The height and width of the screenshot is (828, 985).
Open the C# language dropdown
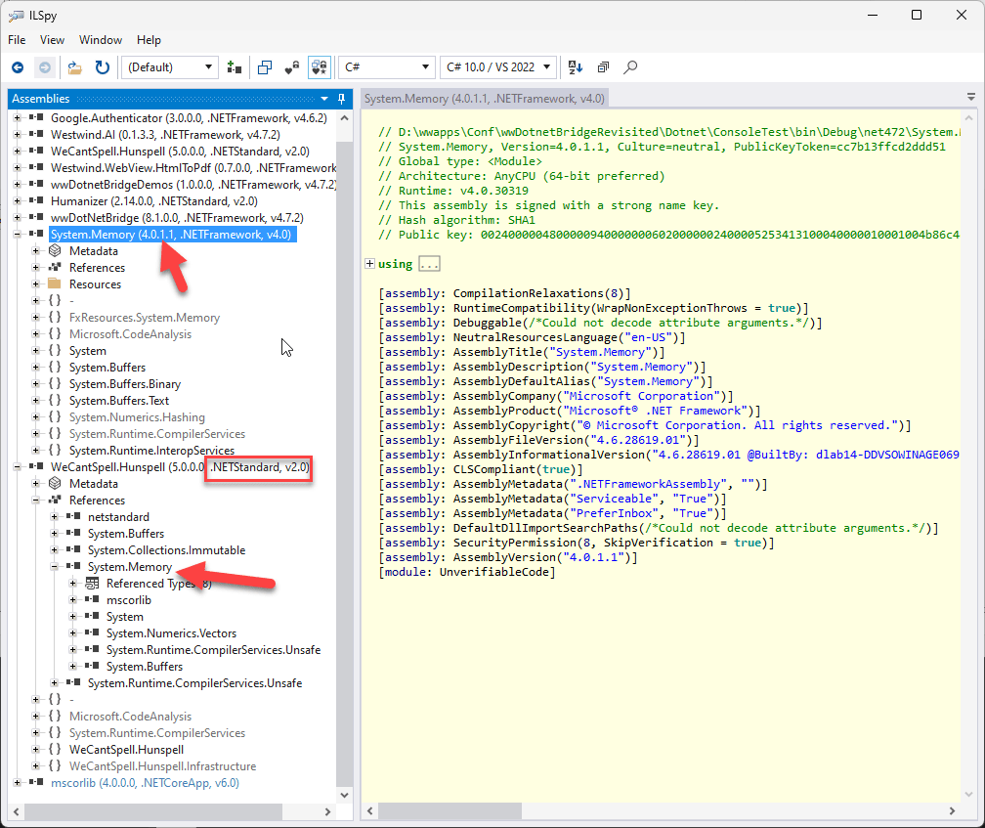click(x=386, y=67)
